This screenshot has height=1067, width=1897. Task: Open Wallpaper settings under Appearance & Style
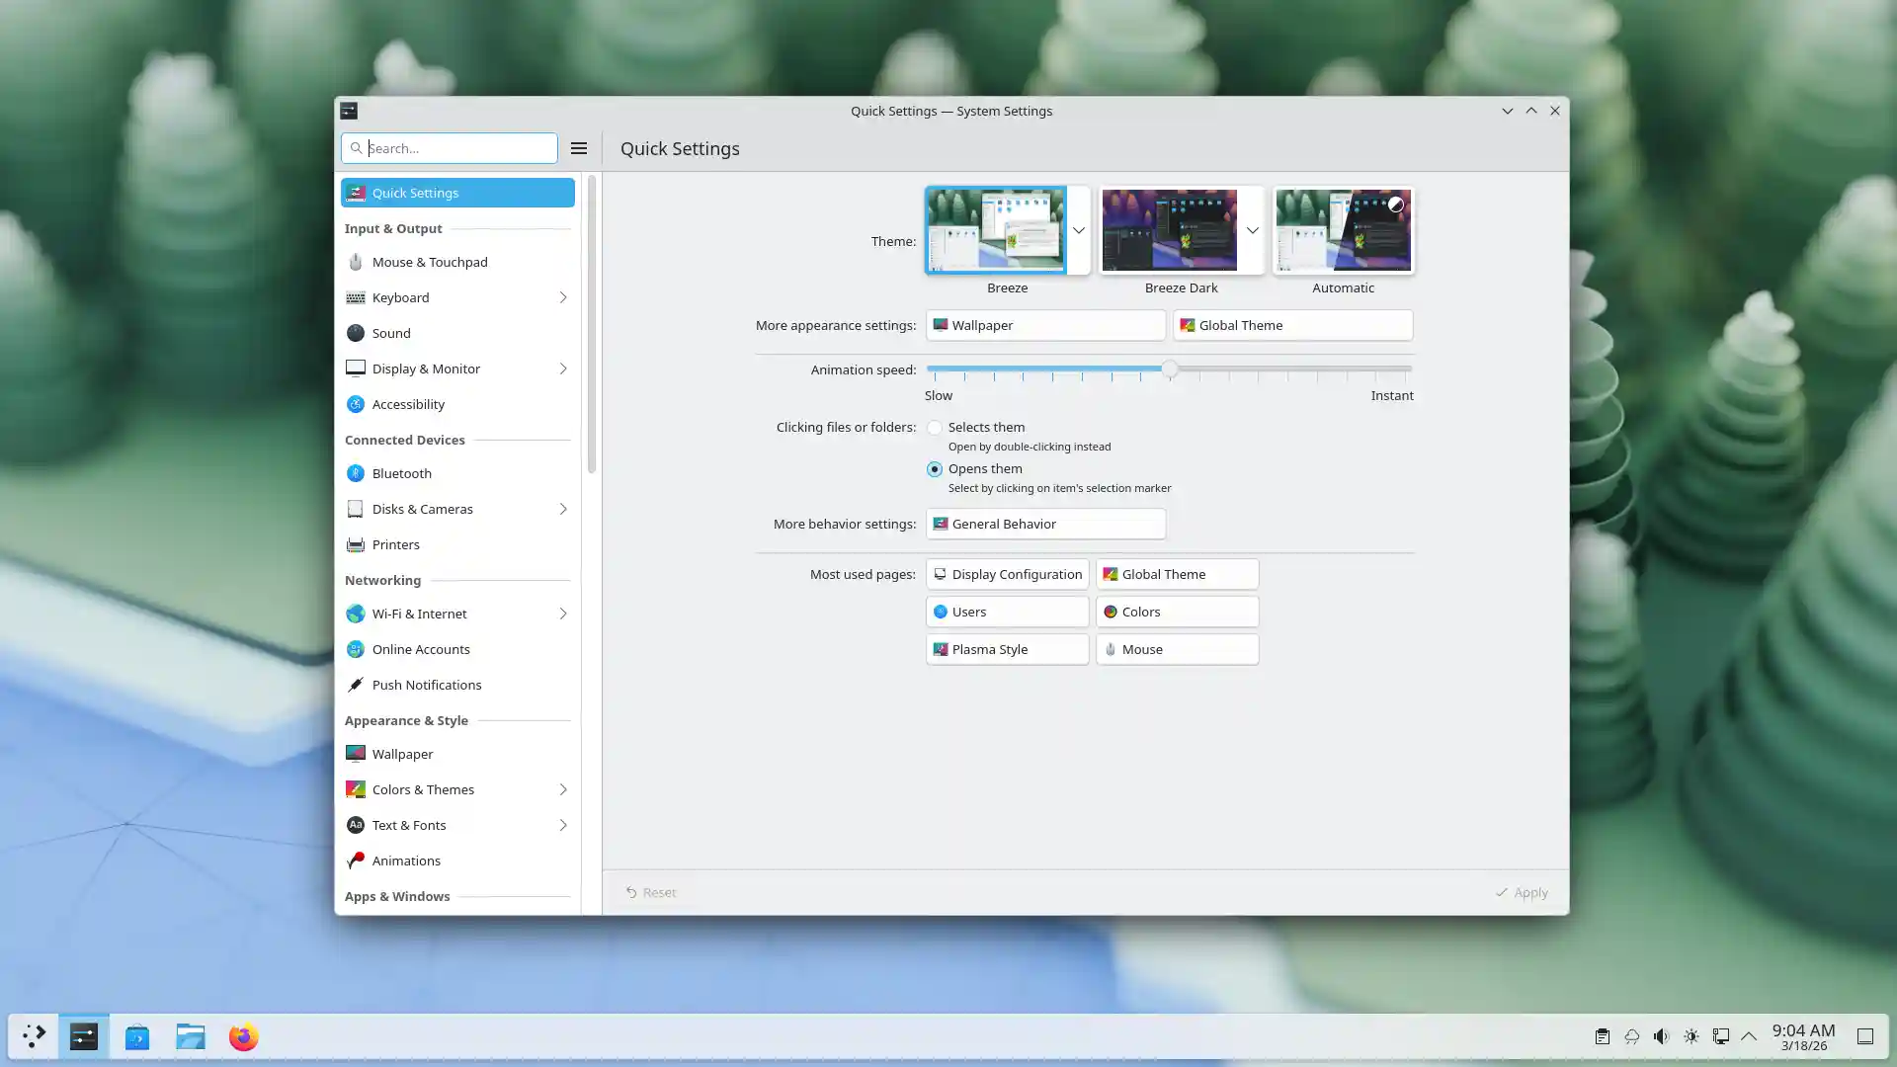(x=402, y=754)
